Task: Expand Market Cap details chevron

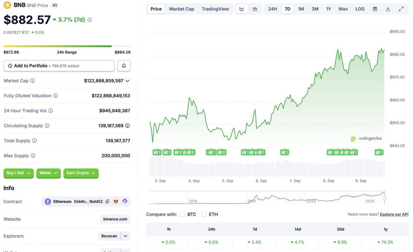Action: (x=127, y=81)
